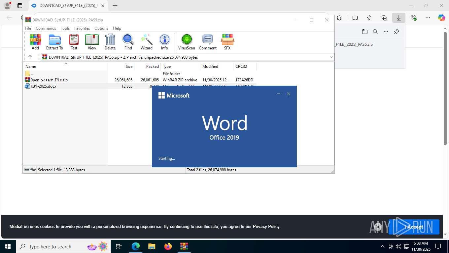Open the Options menu
Image resolution: width=449 pixels, height=253 pixels.
pos(101,28)
